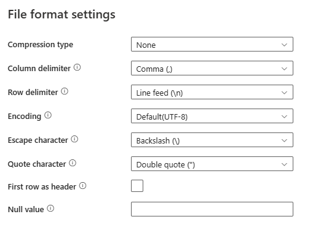Viewport: 329px width, 241px height.
Task: Click info icon beside Quote character
Action: [x=73, y=163]
